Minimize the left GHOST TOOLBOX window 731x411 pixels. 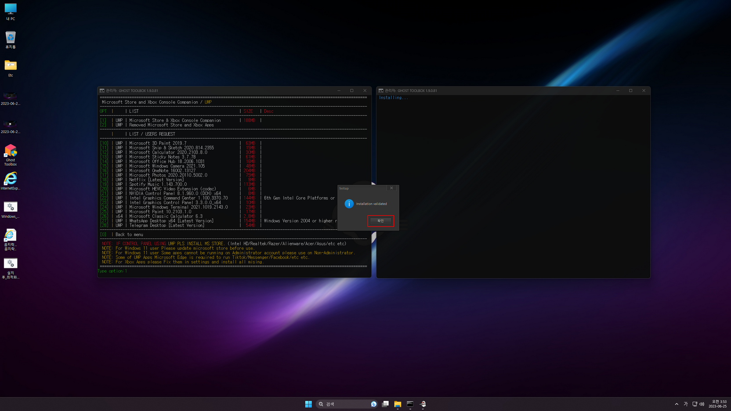[339, 90]
